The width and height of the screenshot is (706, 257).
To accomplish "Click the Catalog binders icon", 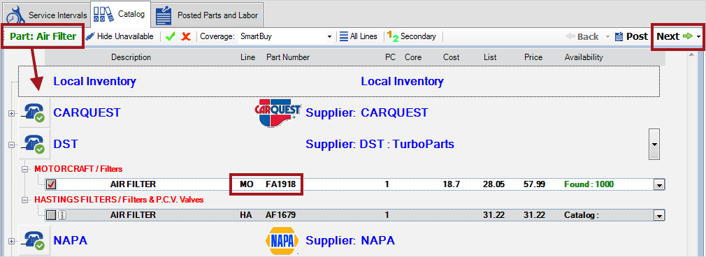I will click(104, 15).
